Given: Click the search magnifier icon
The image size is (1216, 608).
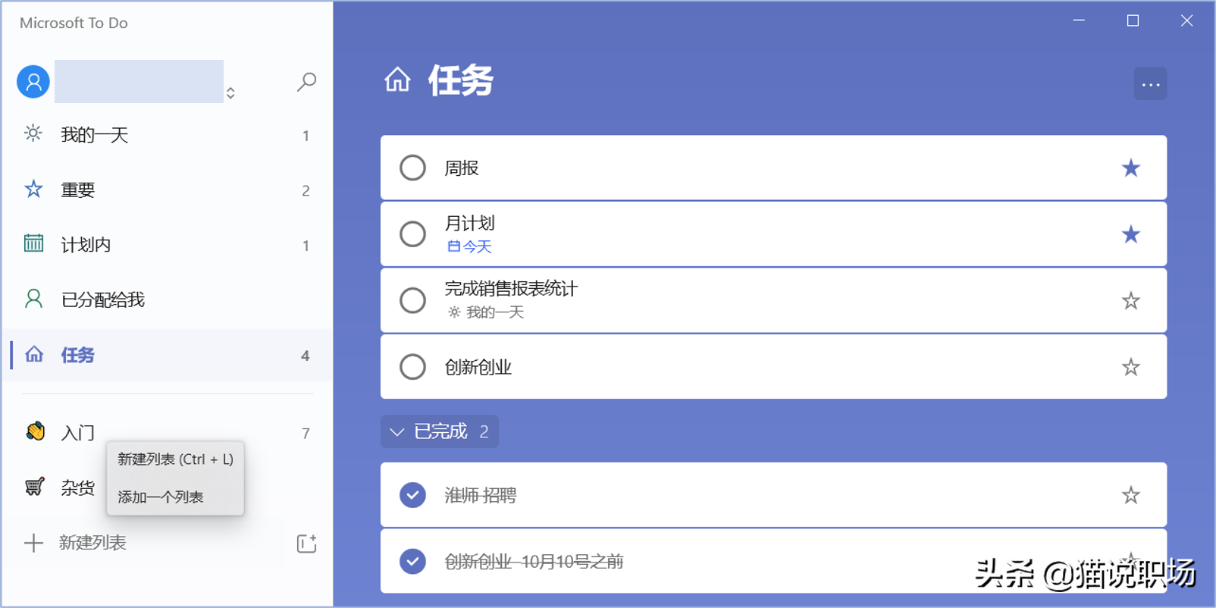Looking at the screenshot, I should coord(306,81).
